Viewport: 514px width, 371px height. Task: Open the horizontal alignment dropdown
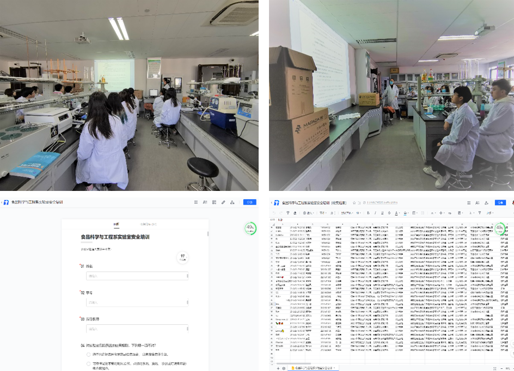[x=433, y=213]
